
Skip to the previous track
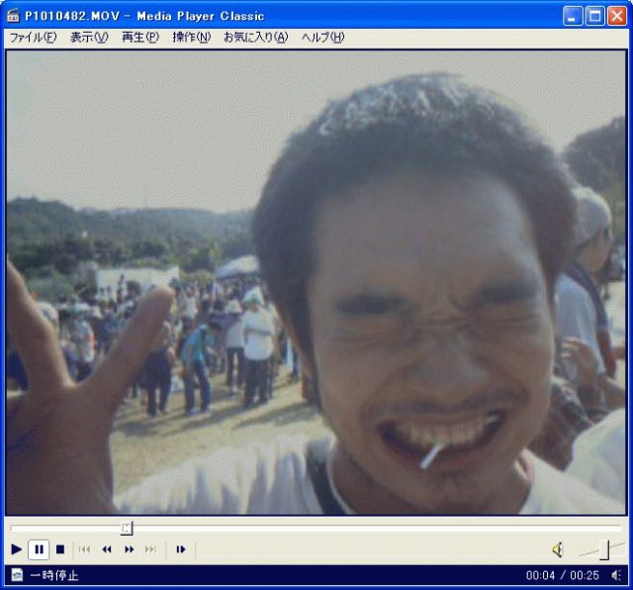[x=84, y=549]
